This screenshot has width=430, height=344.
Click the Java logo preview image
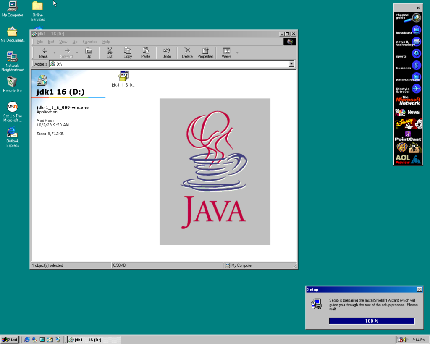click(215, 172)
